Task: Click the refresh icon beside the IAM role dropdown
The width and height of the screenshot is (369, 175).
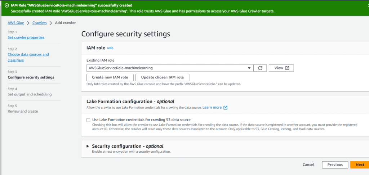Action: click(260, 68)
